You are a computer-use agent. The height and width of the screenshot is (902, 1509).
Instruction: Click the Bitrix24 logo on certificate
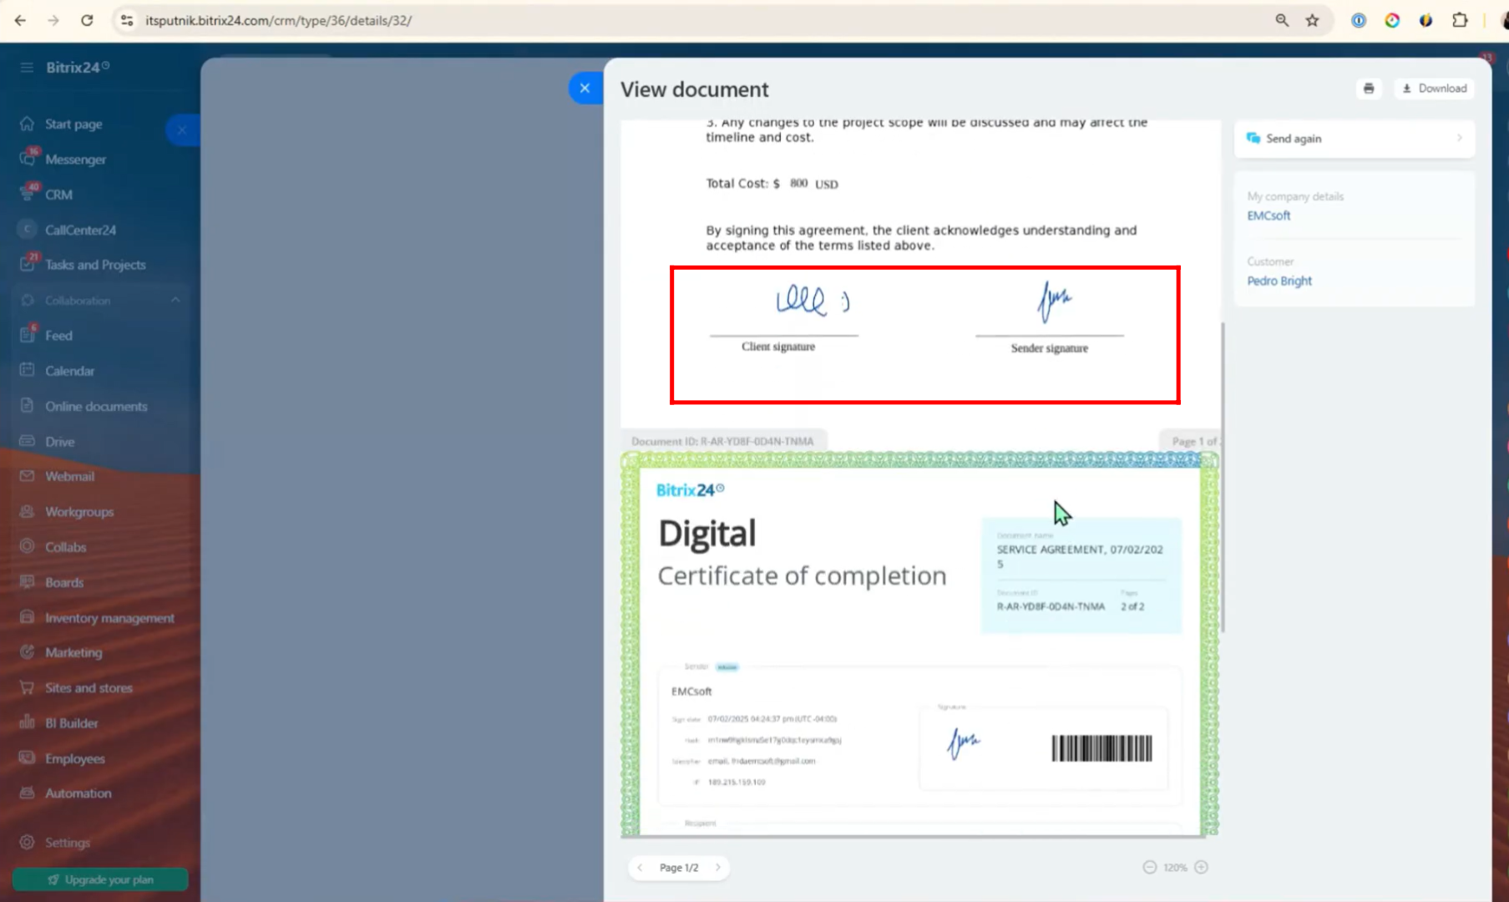[x=690, y=490]
